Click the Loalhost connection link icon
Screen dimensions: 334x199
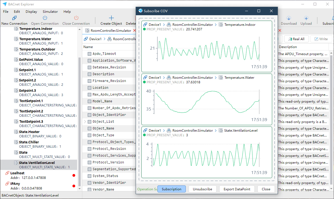pos(7,173)
